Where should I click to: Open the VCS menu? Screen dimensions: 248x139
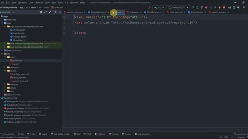pyautogui.click(x=66, y=3)
